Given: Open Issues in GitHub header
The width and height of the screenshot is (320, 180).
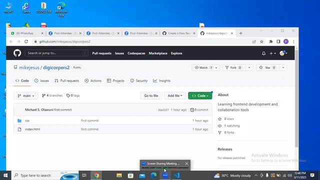Looking at the screenshot, I should coord(119,53).
